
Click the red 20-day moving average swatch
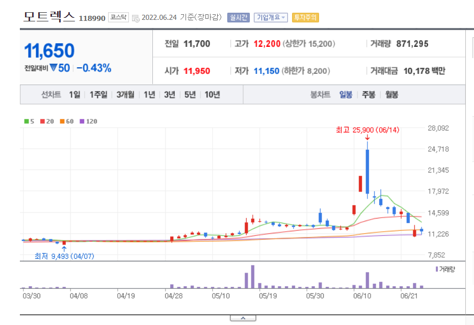click(x=43, y=121)
